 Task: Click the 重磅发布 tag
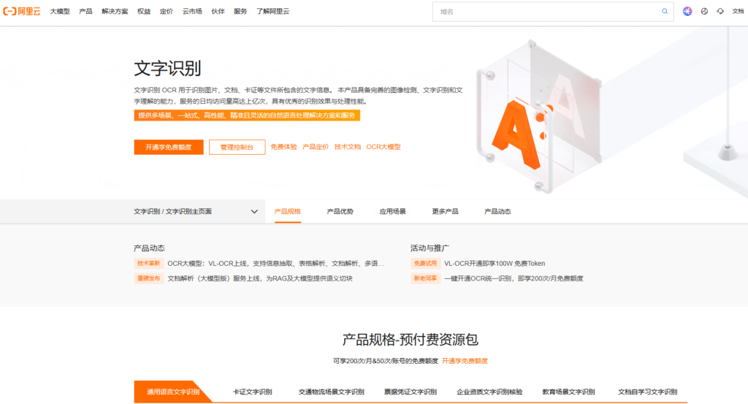coord(149,278)
